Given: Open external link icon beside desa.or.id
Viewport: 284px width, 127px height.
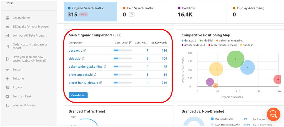Looking at the screenshot, I should click(x=85, y=50).
